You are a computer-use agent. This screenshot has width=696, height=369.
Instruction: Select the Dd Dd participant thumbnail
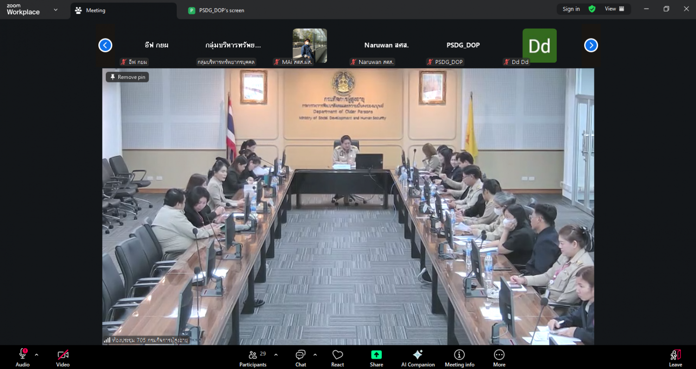pyautogui.click(x=539, y=46)
